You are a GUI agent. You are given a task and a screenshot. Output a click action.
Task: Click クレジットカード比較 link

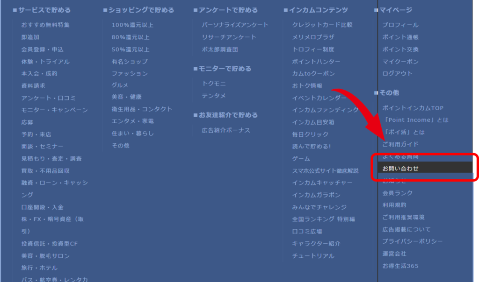(322, 25)
